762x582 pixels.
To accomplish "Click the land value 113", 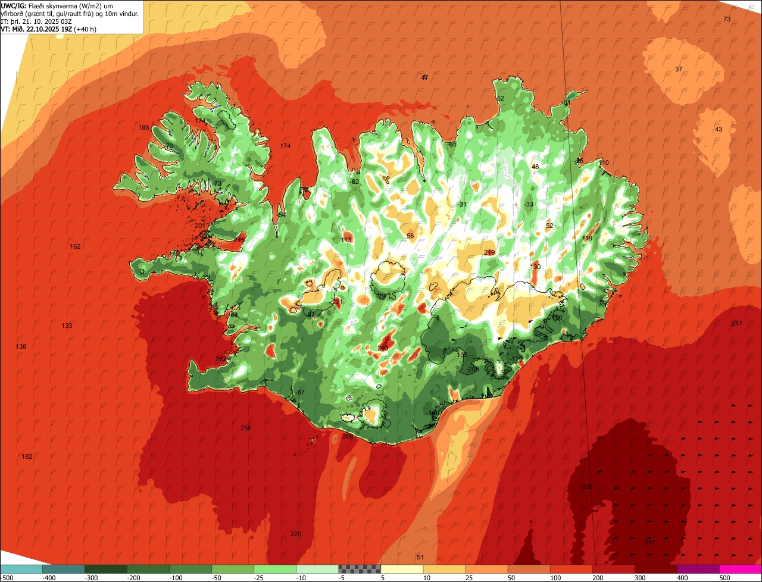I will click(346, 240).
